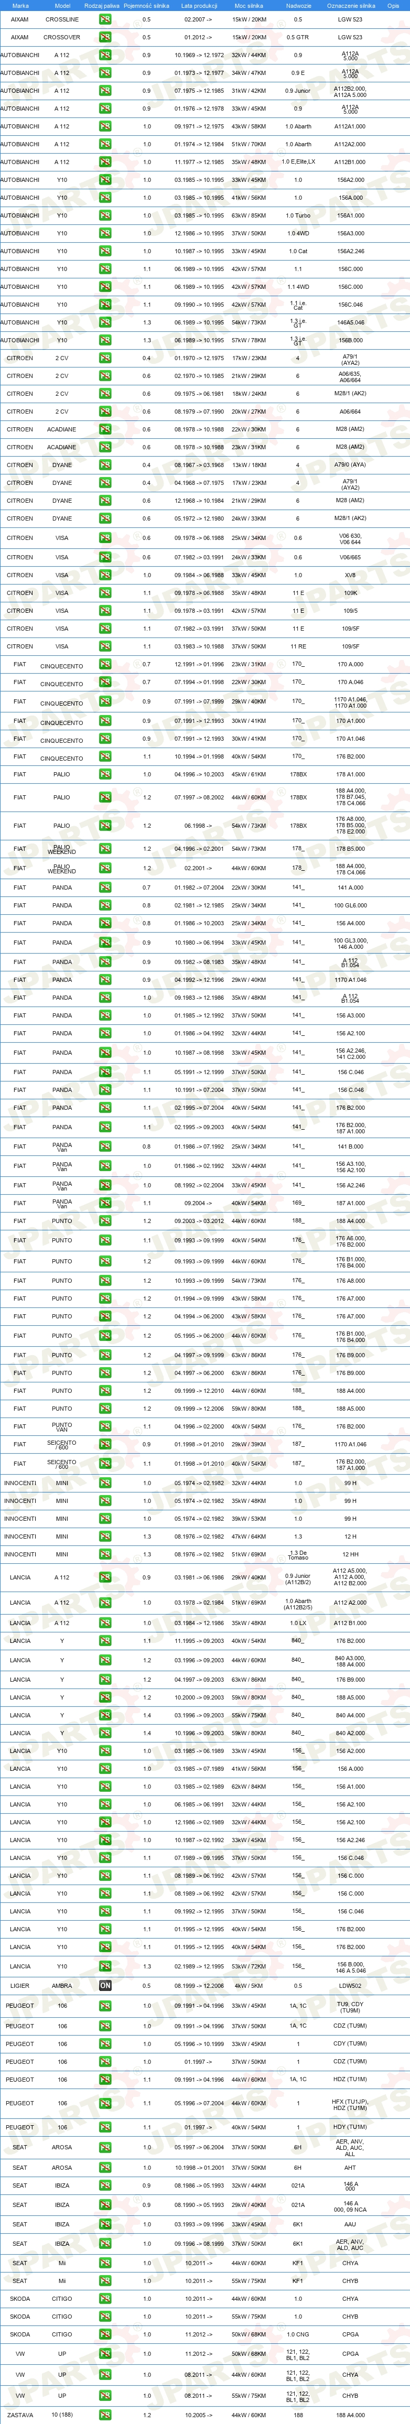This screenshot has height=2424, width=410.
Task: Click PB icon in Peugeot 106 HDY (TU1M) row
Action: click(105, 2128)
